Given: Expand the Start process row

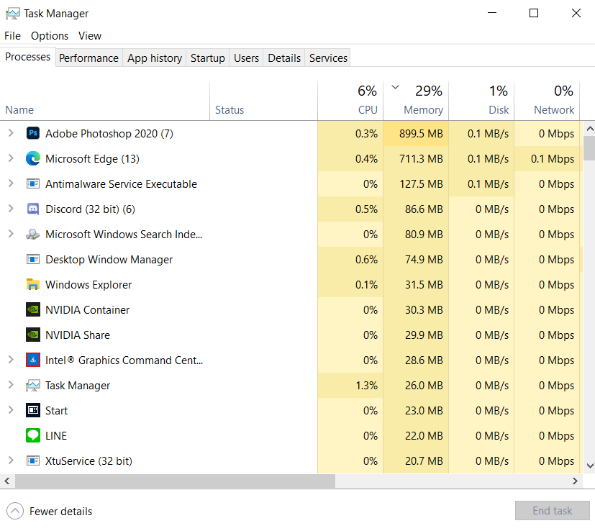Looking at the screenshot, I should (x=11, y=410).
